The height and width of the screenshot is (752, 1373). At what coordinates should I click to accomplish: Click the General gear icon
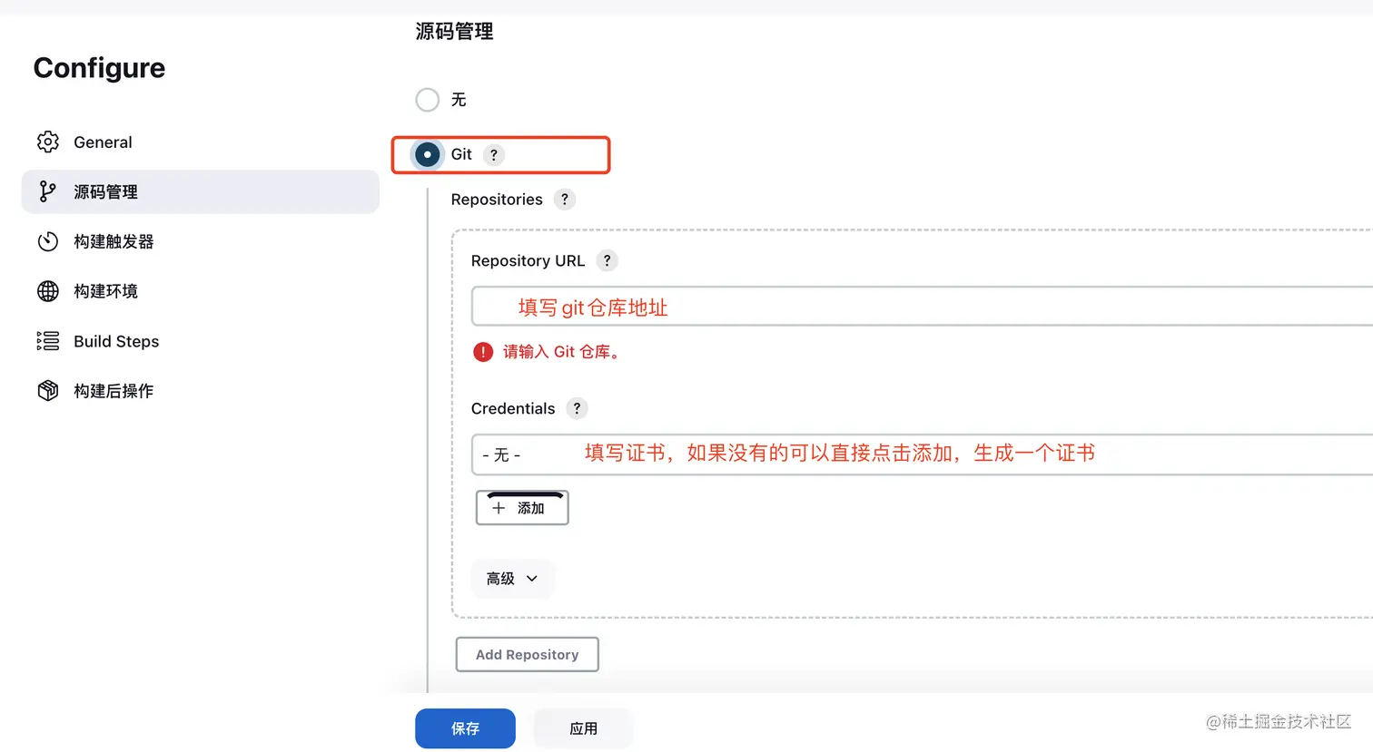(x=48, y=142)
